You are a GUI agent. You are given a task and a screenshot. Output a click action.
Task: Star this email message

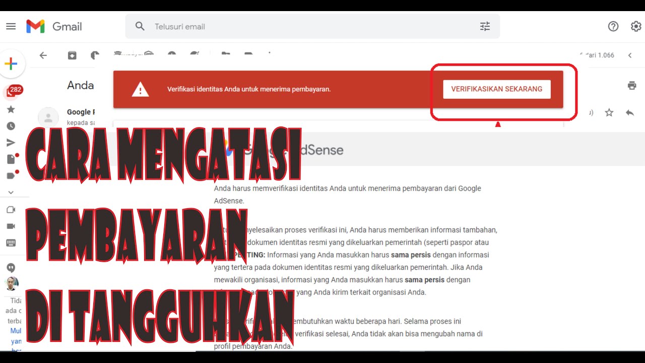[x=609, y=112]
